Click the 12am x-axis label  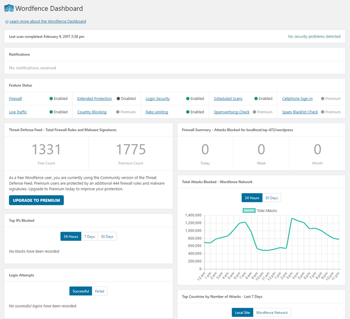[201, 276]
